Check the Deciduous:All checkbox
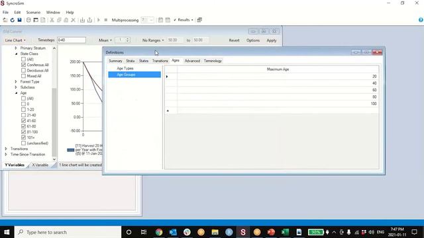Screen dimensions: 424x238 24,71
